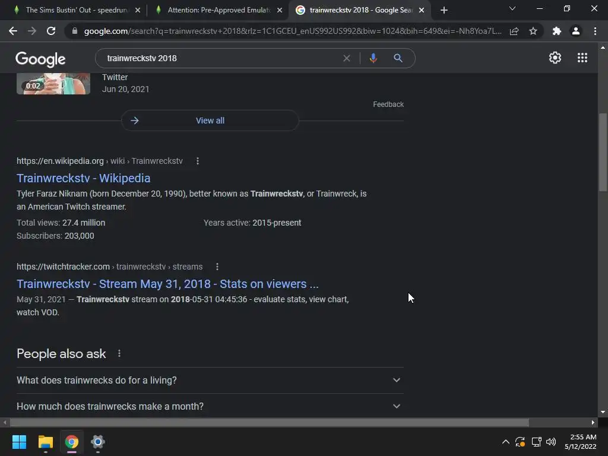This screenshot has height=456, width=608.
Task: Open the Settings app in taskbar
Action: point(98,442)
